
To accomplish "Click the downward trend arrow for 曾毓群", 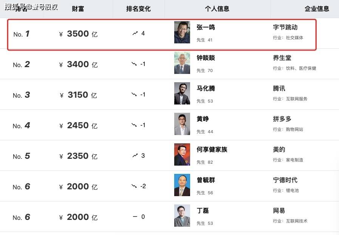I will 134,186.
